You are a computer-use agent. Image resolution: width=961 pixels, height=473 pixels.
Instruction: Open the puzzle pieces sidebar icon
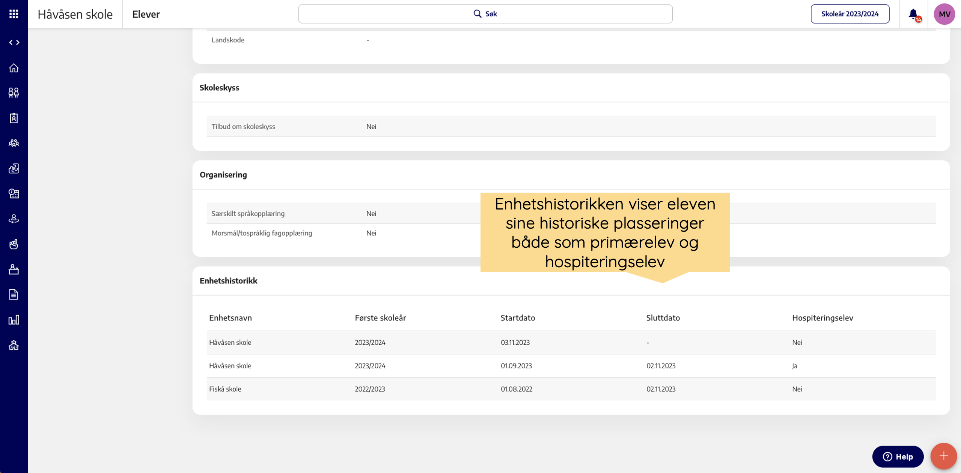pos(14,168)
